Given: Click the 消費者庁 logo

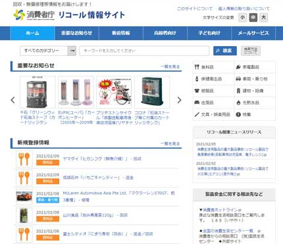Looking at the screenshot, I should pyautogui.click(x=34, y=14).
